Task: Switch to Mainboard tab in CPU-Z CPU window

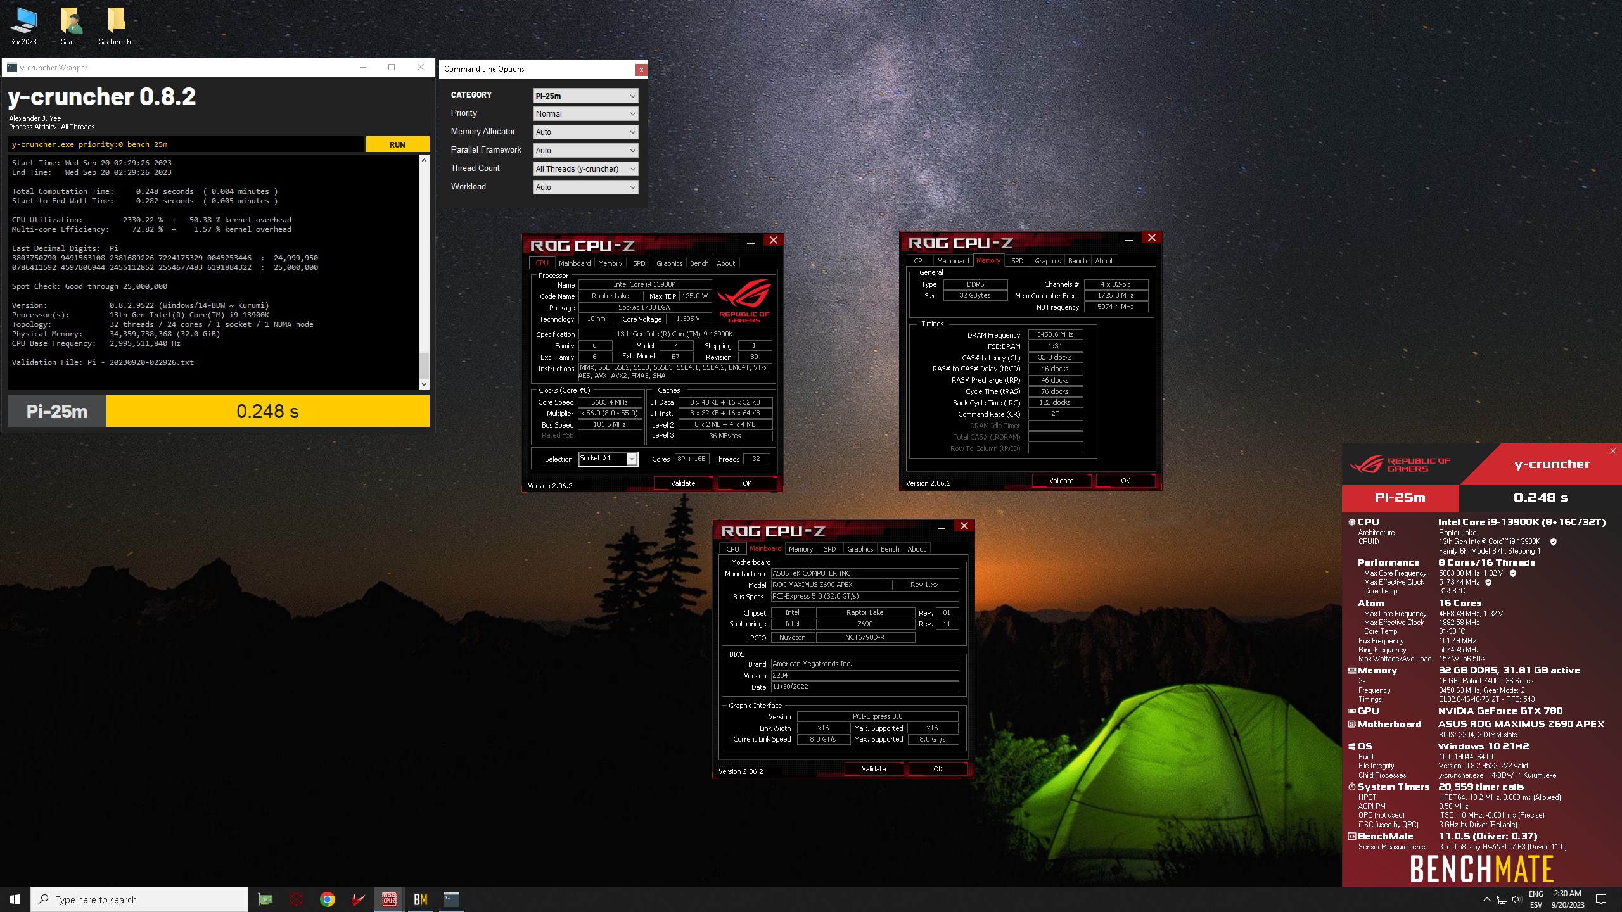Action: pos(574,263)
